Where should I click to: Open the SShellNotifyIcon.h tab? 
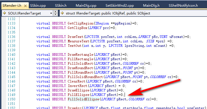(x=183, y=6)
